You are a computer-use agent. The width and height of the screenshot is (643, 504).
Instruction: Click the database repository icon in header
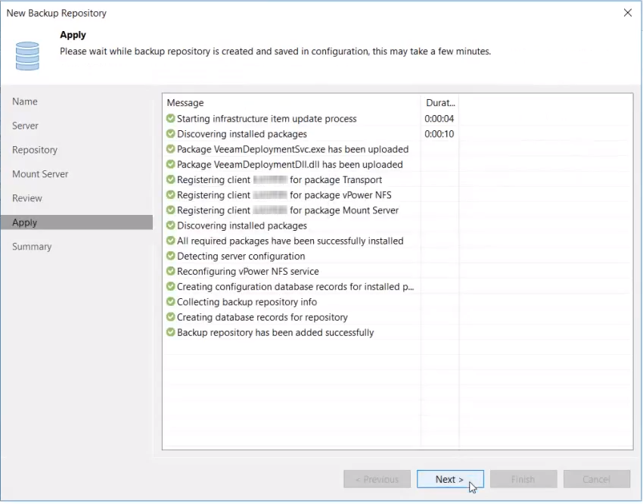point(26,55)
